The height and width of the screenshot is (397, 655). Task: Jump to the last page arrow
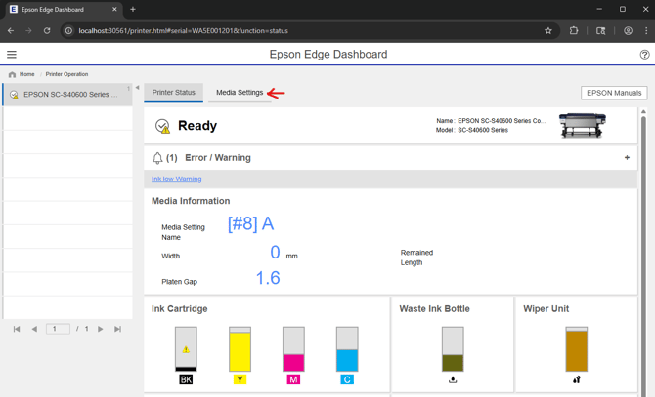[117, 329]
